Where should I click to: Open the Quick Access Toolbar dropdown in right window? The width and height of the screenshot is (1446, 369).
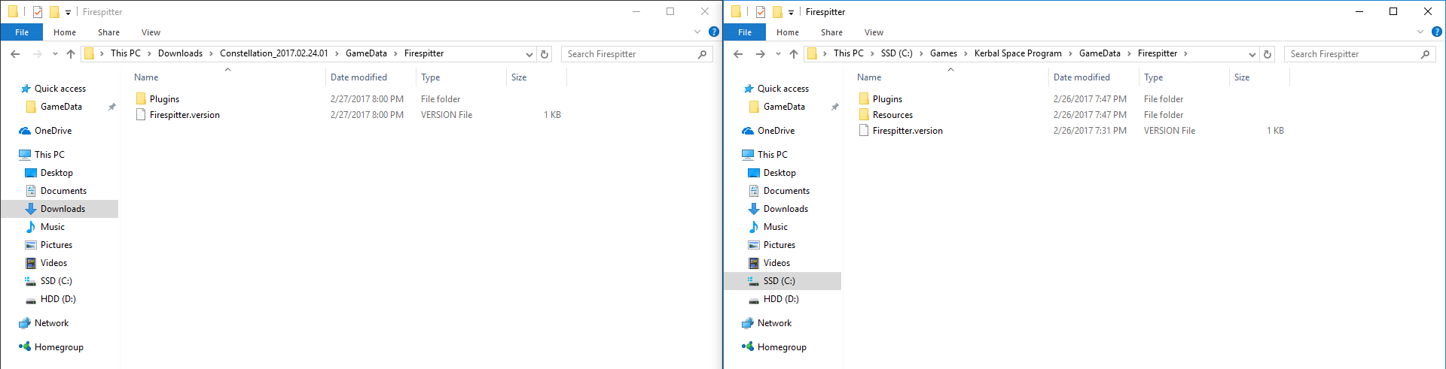click(791, 13)
